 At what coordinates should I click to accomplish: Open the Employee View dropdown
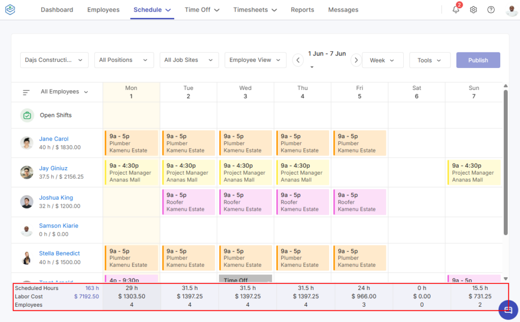[x=255, y=60]
